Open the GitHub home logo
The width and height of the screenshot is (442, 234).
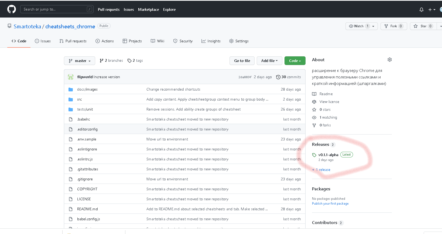coord(12,9)
